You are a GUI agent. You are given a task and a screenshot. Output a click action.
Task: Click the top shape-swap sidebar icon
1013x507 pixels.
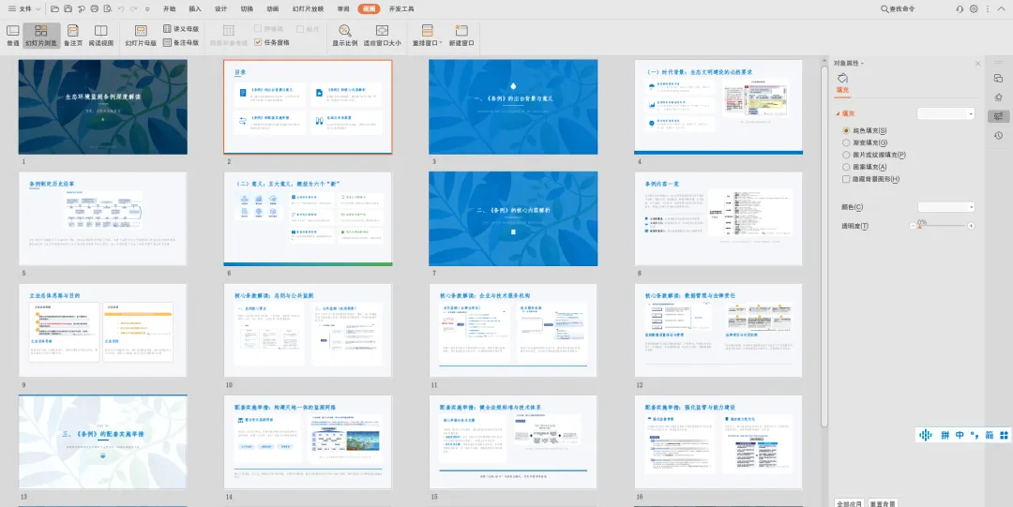point(998,78)
